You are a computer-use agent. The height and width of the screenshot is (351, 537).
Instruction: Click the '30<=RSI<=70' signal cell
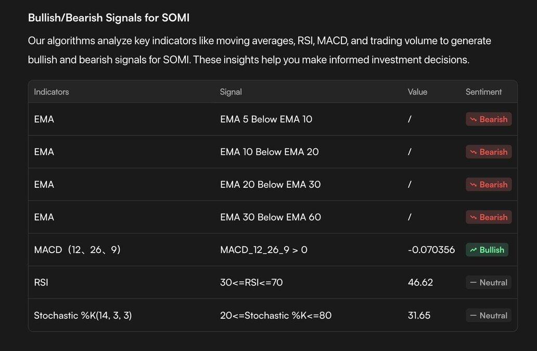(x=251, y=283)
